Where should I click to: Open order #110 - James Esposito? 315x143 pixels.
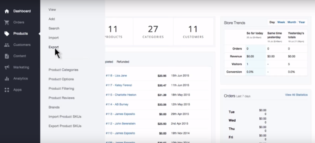point(120,133)
